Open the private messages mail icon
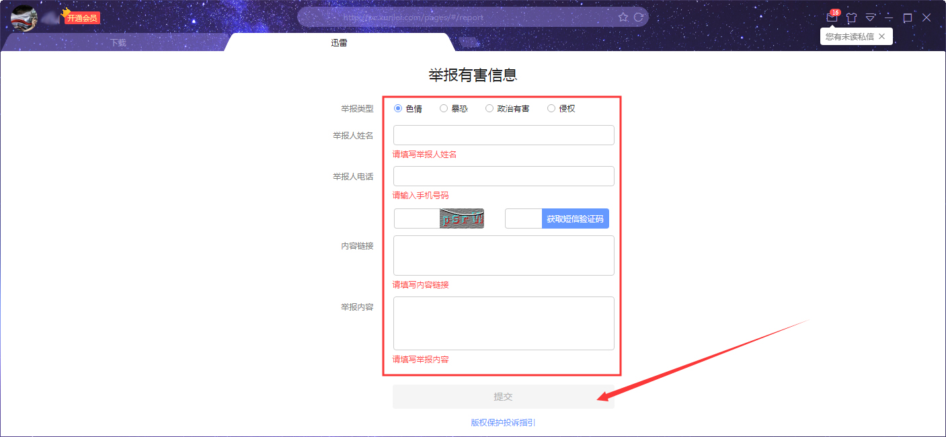Screen dimensions: 946x437 point(832,17)
